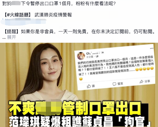The image size is (158, 127).
Task: Expand the truncated post via 展开
Action: click(x=11, y=37)
